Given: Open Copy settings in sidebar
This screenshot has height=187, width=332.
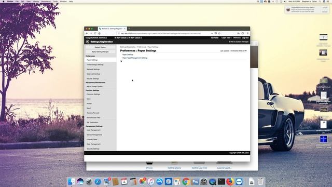Looking at the screenshot, I should point(89,99).
